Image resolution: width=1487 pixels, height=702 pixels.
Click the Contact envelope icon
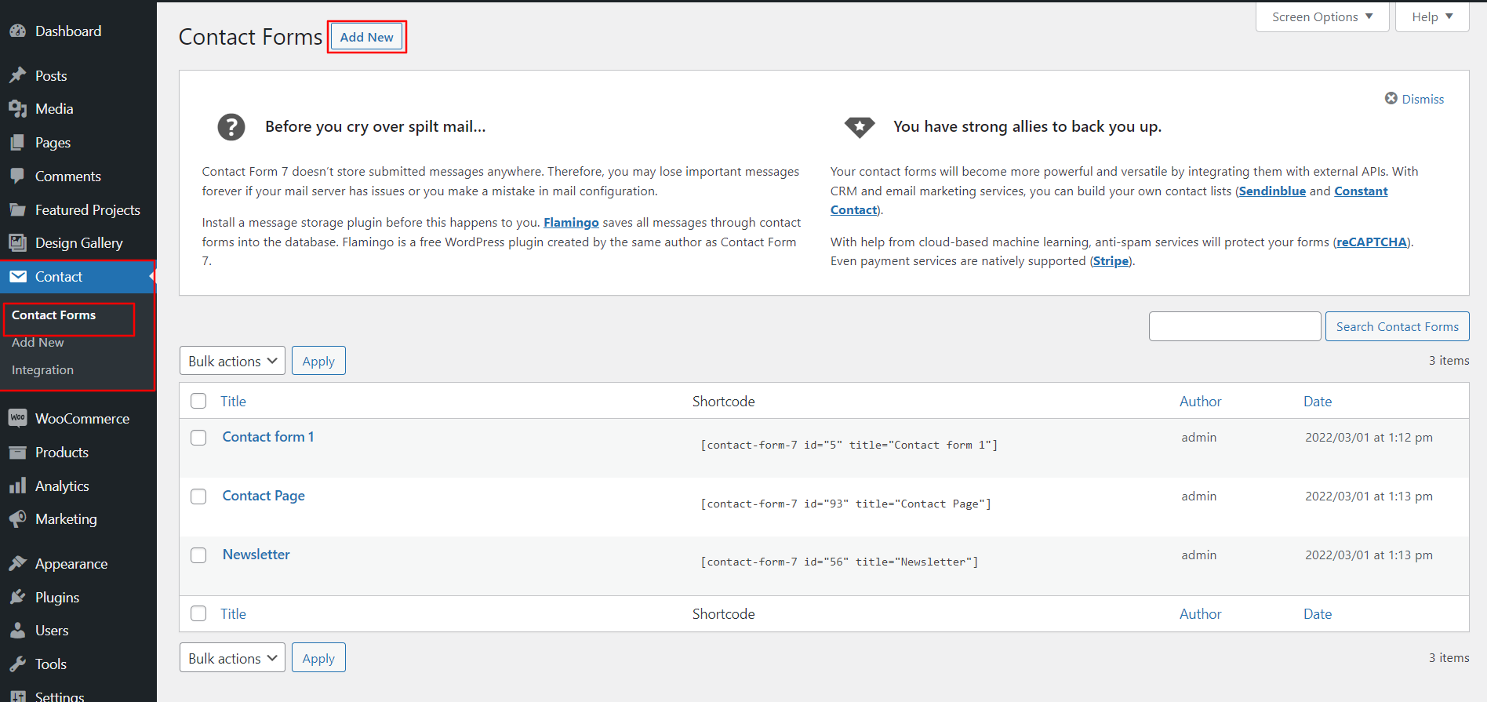pyautogui.click(x=17, y=277)
